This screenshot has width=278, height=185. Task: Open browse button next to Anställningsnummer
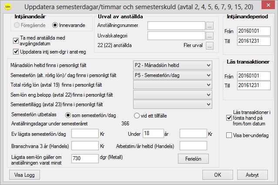coord(210,26)
